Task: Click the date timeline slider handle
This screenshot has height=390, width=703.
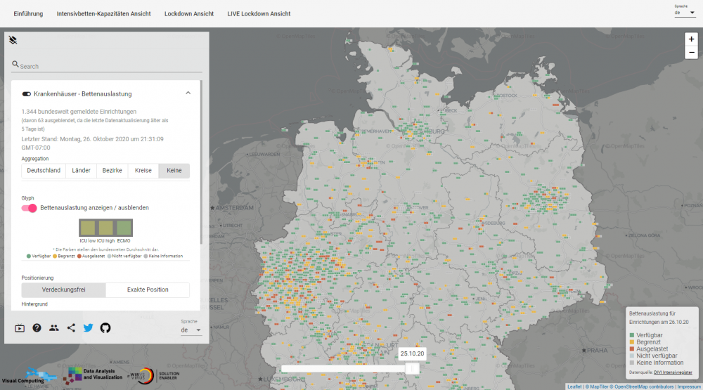Action: [x=413, y=368]
